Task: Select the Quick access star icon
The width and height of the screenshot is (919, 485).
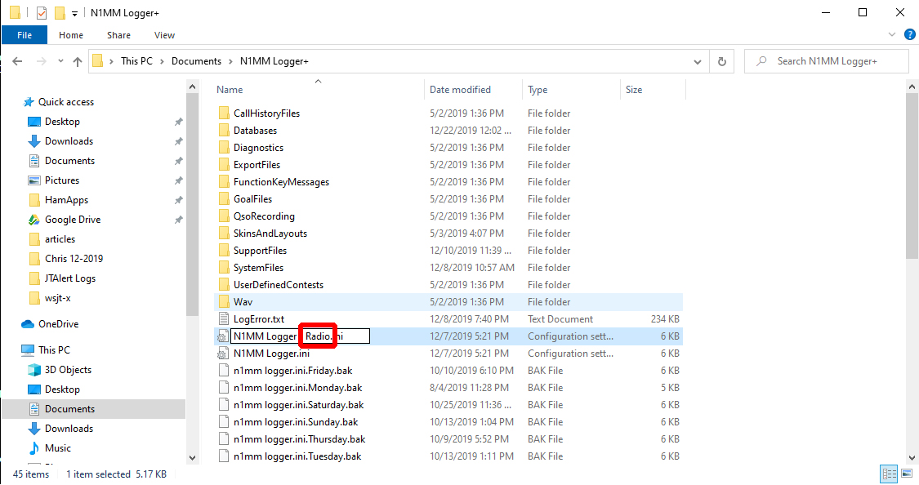Action: pos(29,102)
